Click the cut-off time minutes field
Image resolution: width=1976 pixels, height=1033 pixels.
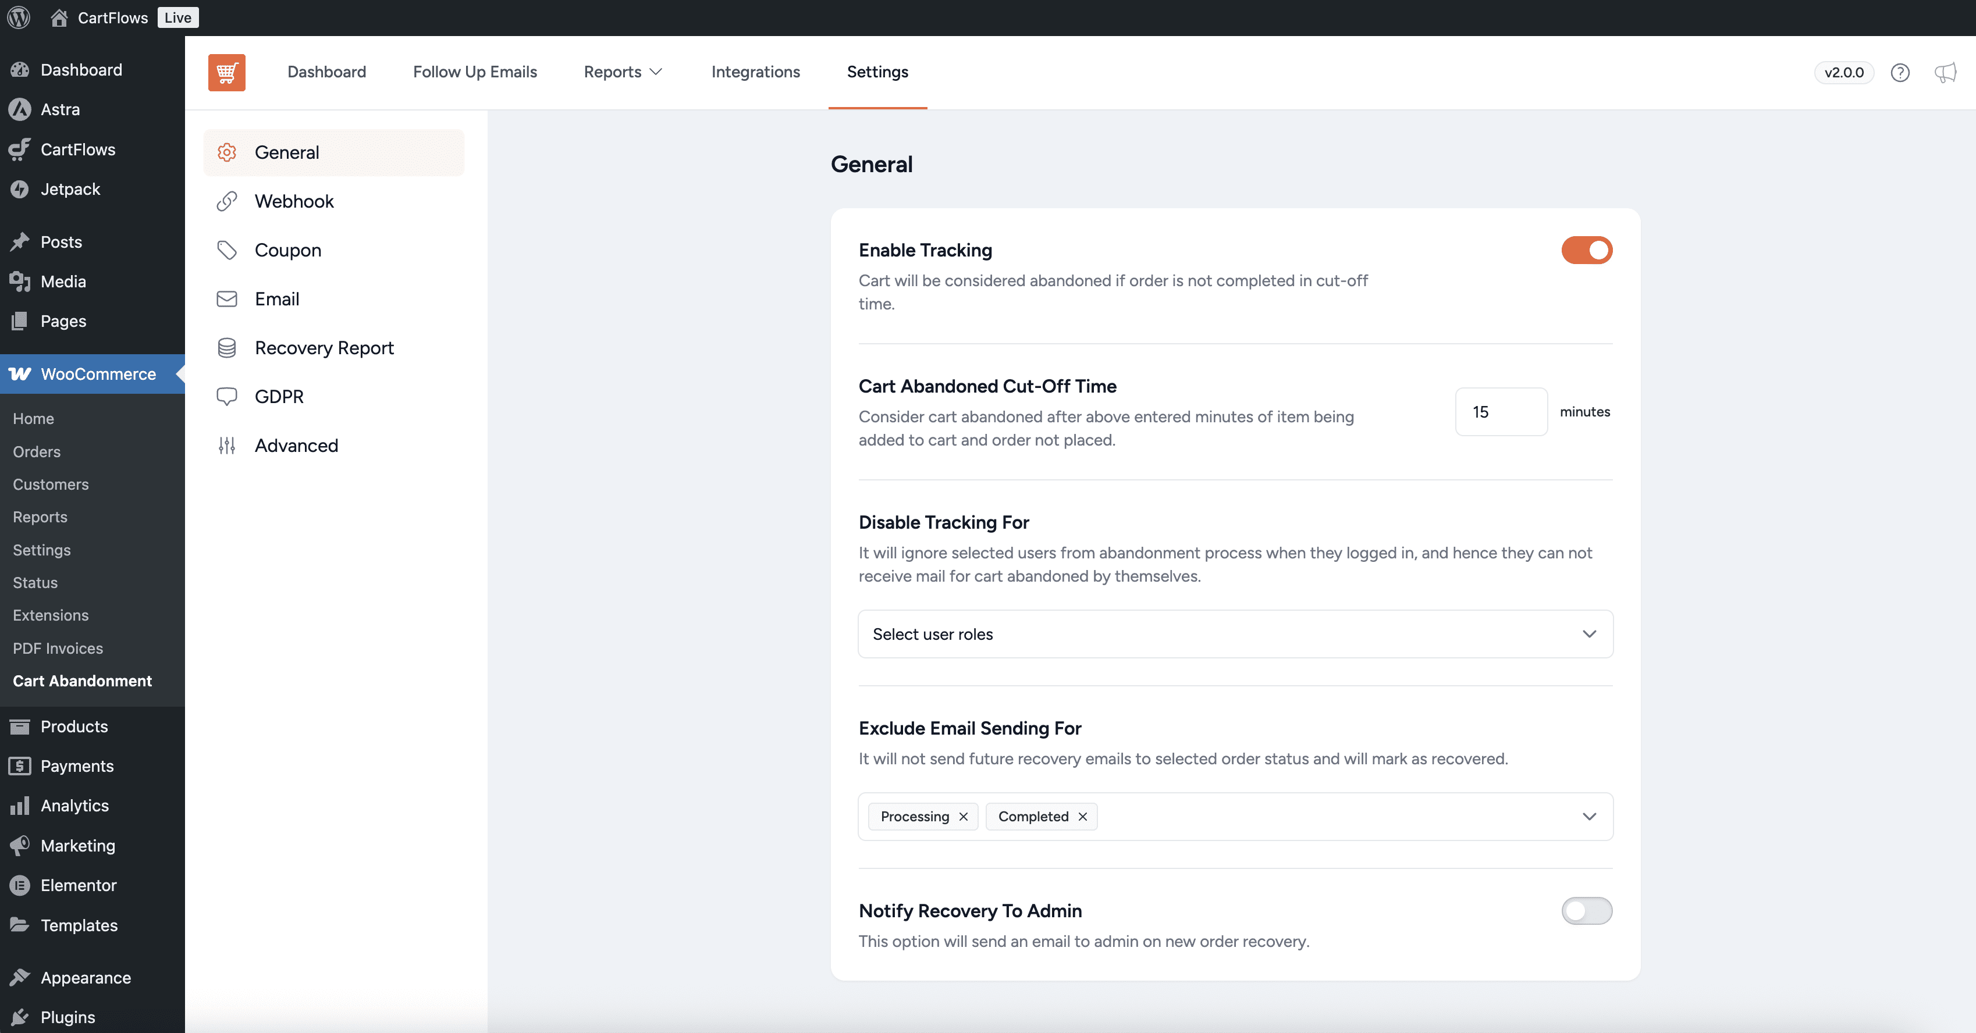click(1499, 412)
